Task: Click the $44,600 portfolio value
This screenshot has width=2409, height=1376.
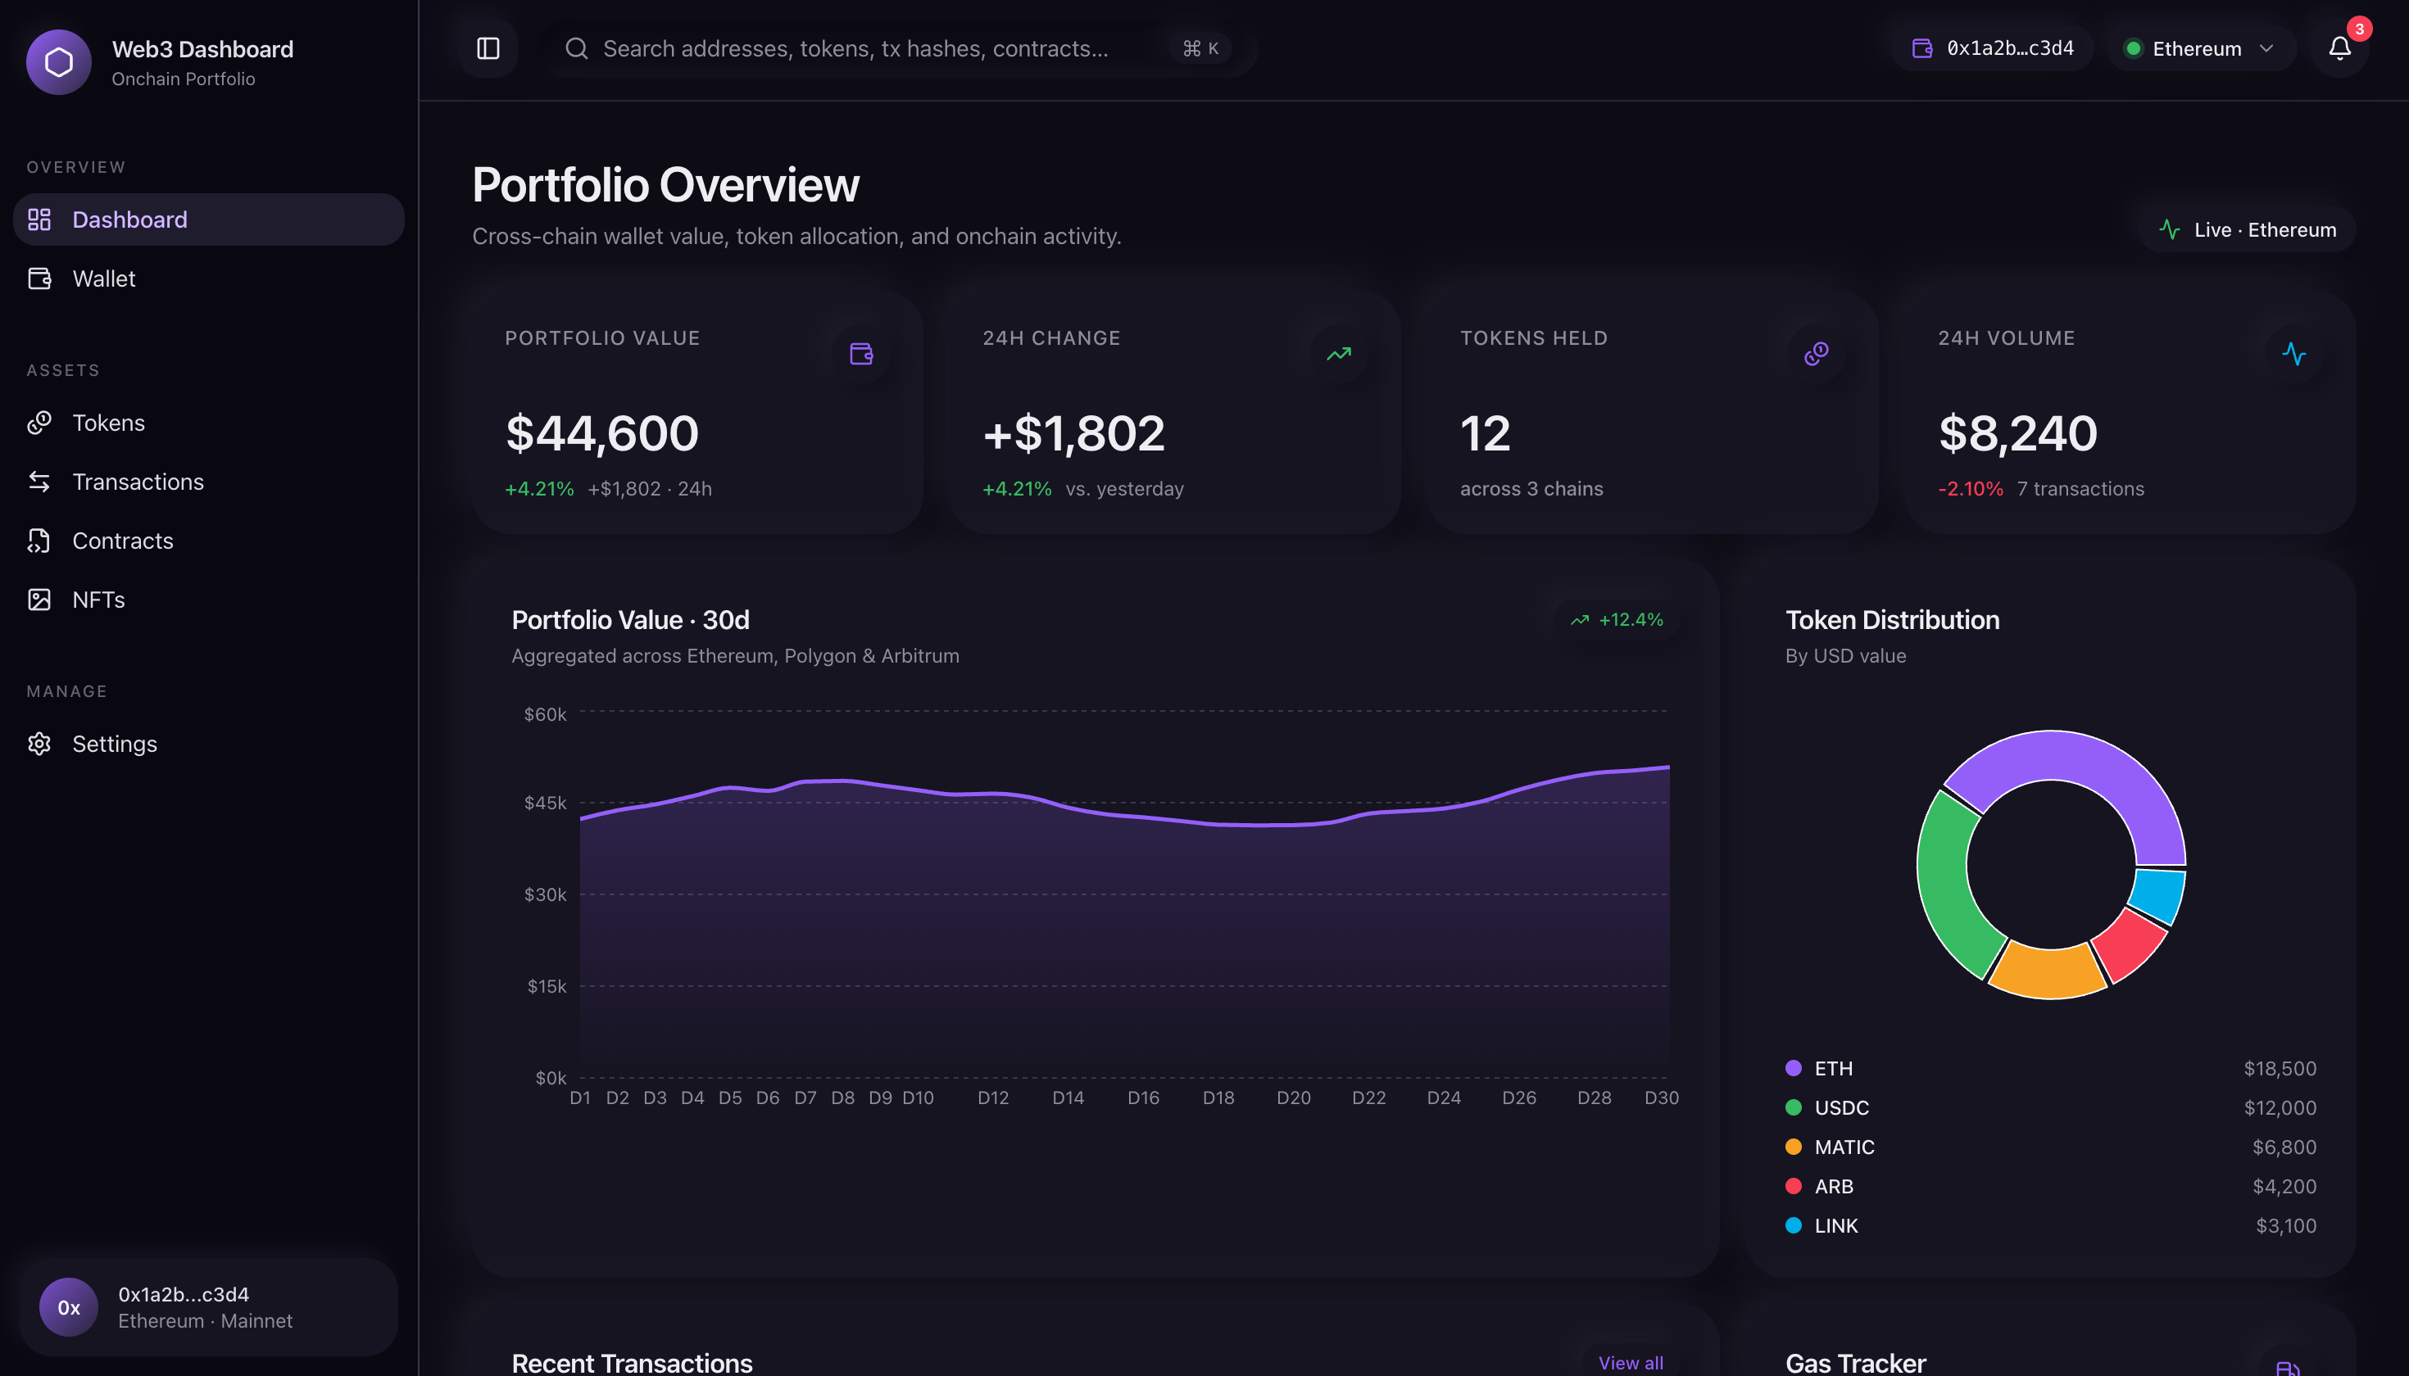Action: [x=602, y=434]
